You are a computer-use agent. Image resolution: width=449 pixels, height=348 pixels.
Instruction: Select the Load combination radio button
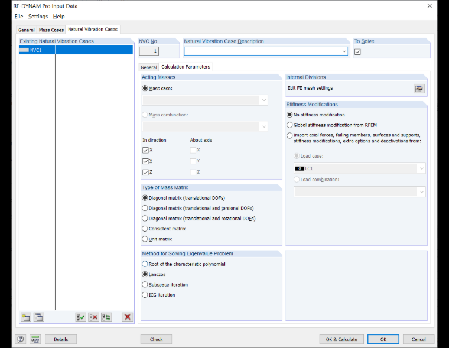click(x=297, y=180)
